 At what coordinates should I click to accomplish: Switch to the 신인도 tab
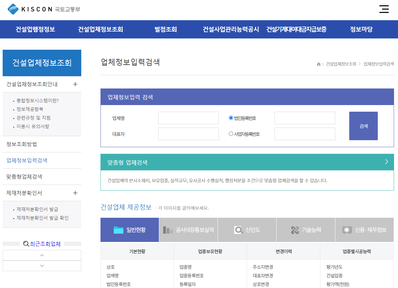[x=247, y=230]
